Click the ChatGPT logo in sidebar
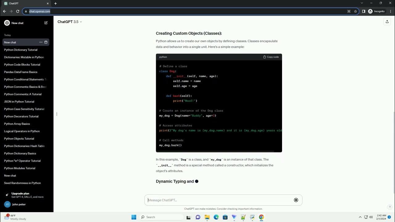 (x=7, y=23)
